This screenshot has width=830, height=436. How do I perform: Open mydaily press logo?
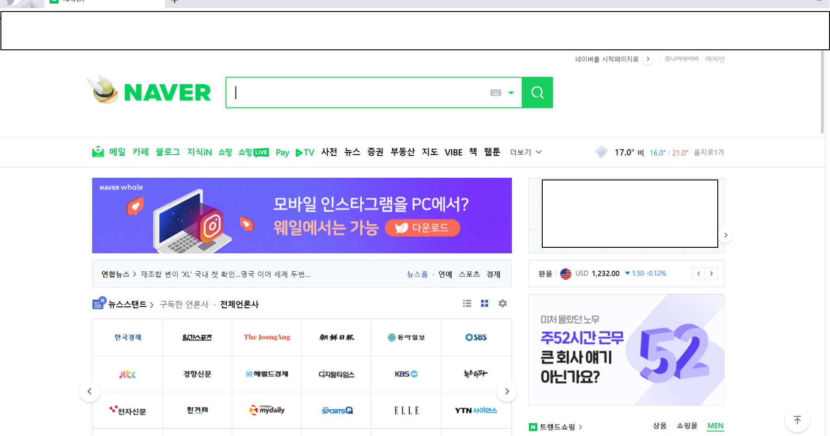267,410
